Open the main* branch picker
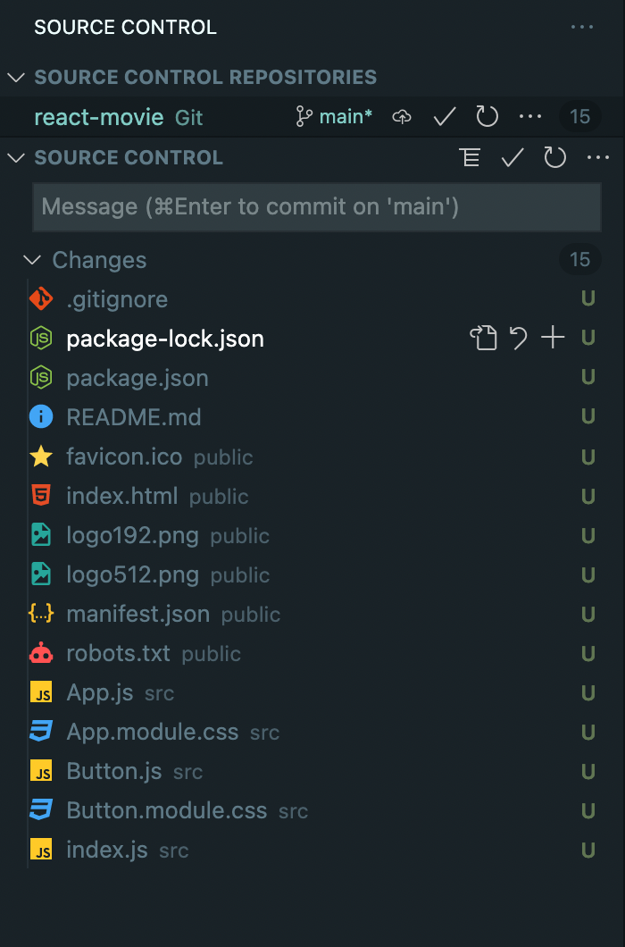This screenshot has width=625, height=947. click(x=333, y=116)
